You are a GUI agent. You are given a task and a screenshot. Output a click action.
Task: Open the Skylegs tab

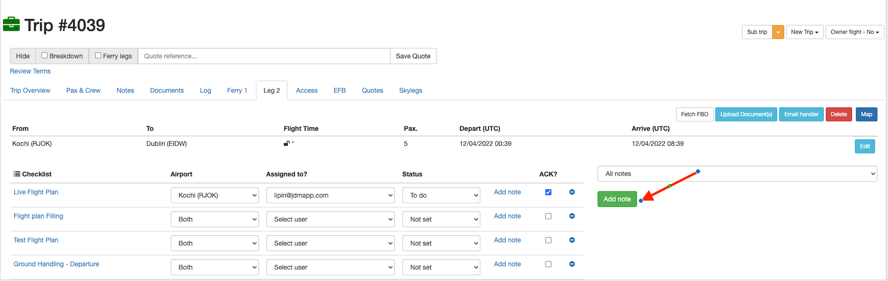(x=410, y=91)
